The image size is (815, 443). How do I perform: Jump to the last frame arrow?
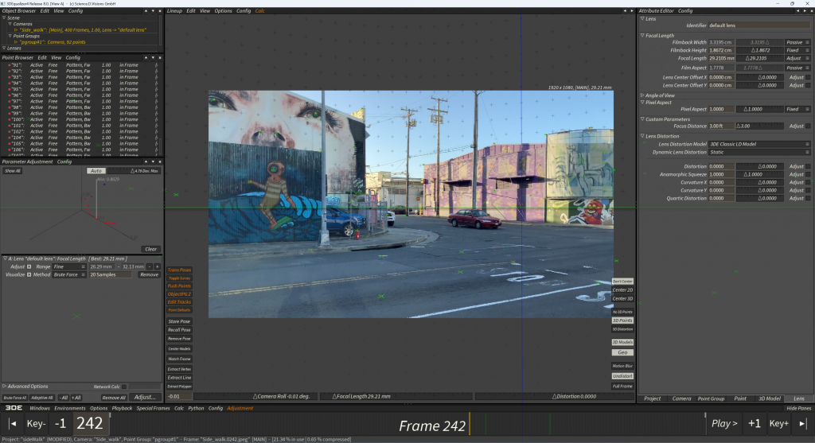[x=803, y=424]
